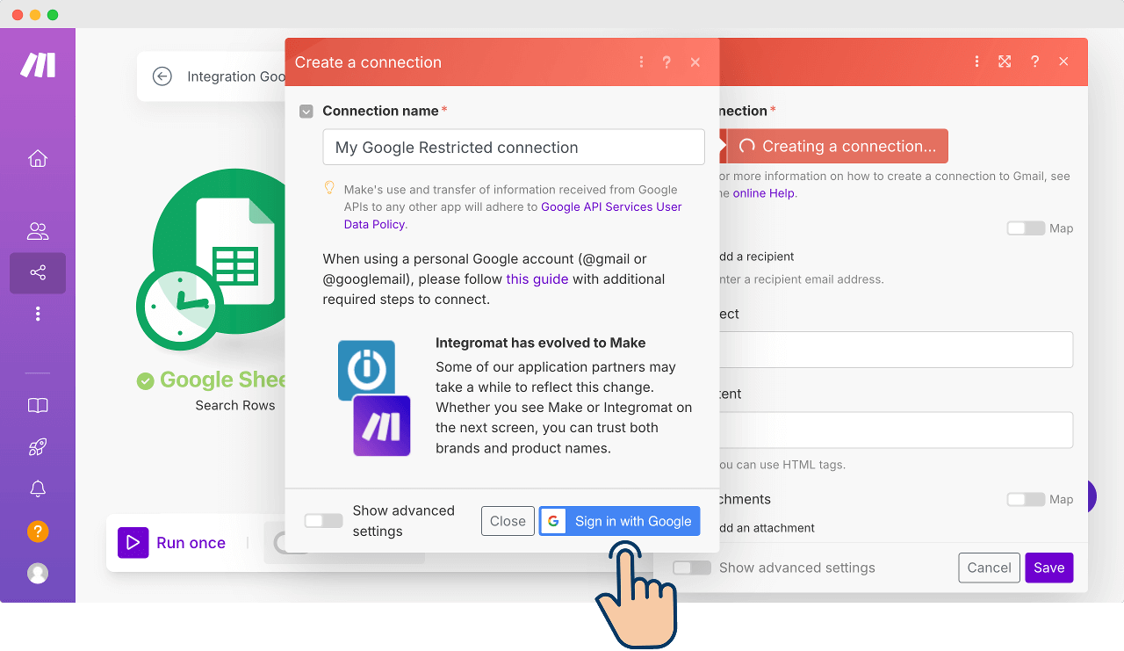This screenshot has height=651, width=1124.
Task: Click the Sign in with Google button
Action: tap(620, 521)
